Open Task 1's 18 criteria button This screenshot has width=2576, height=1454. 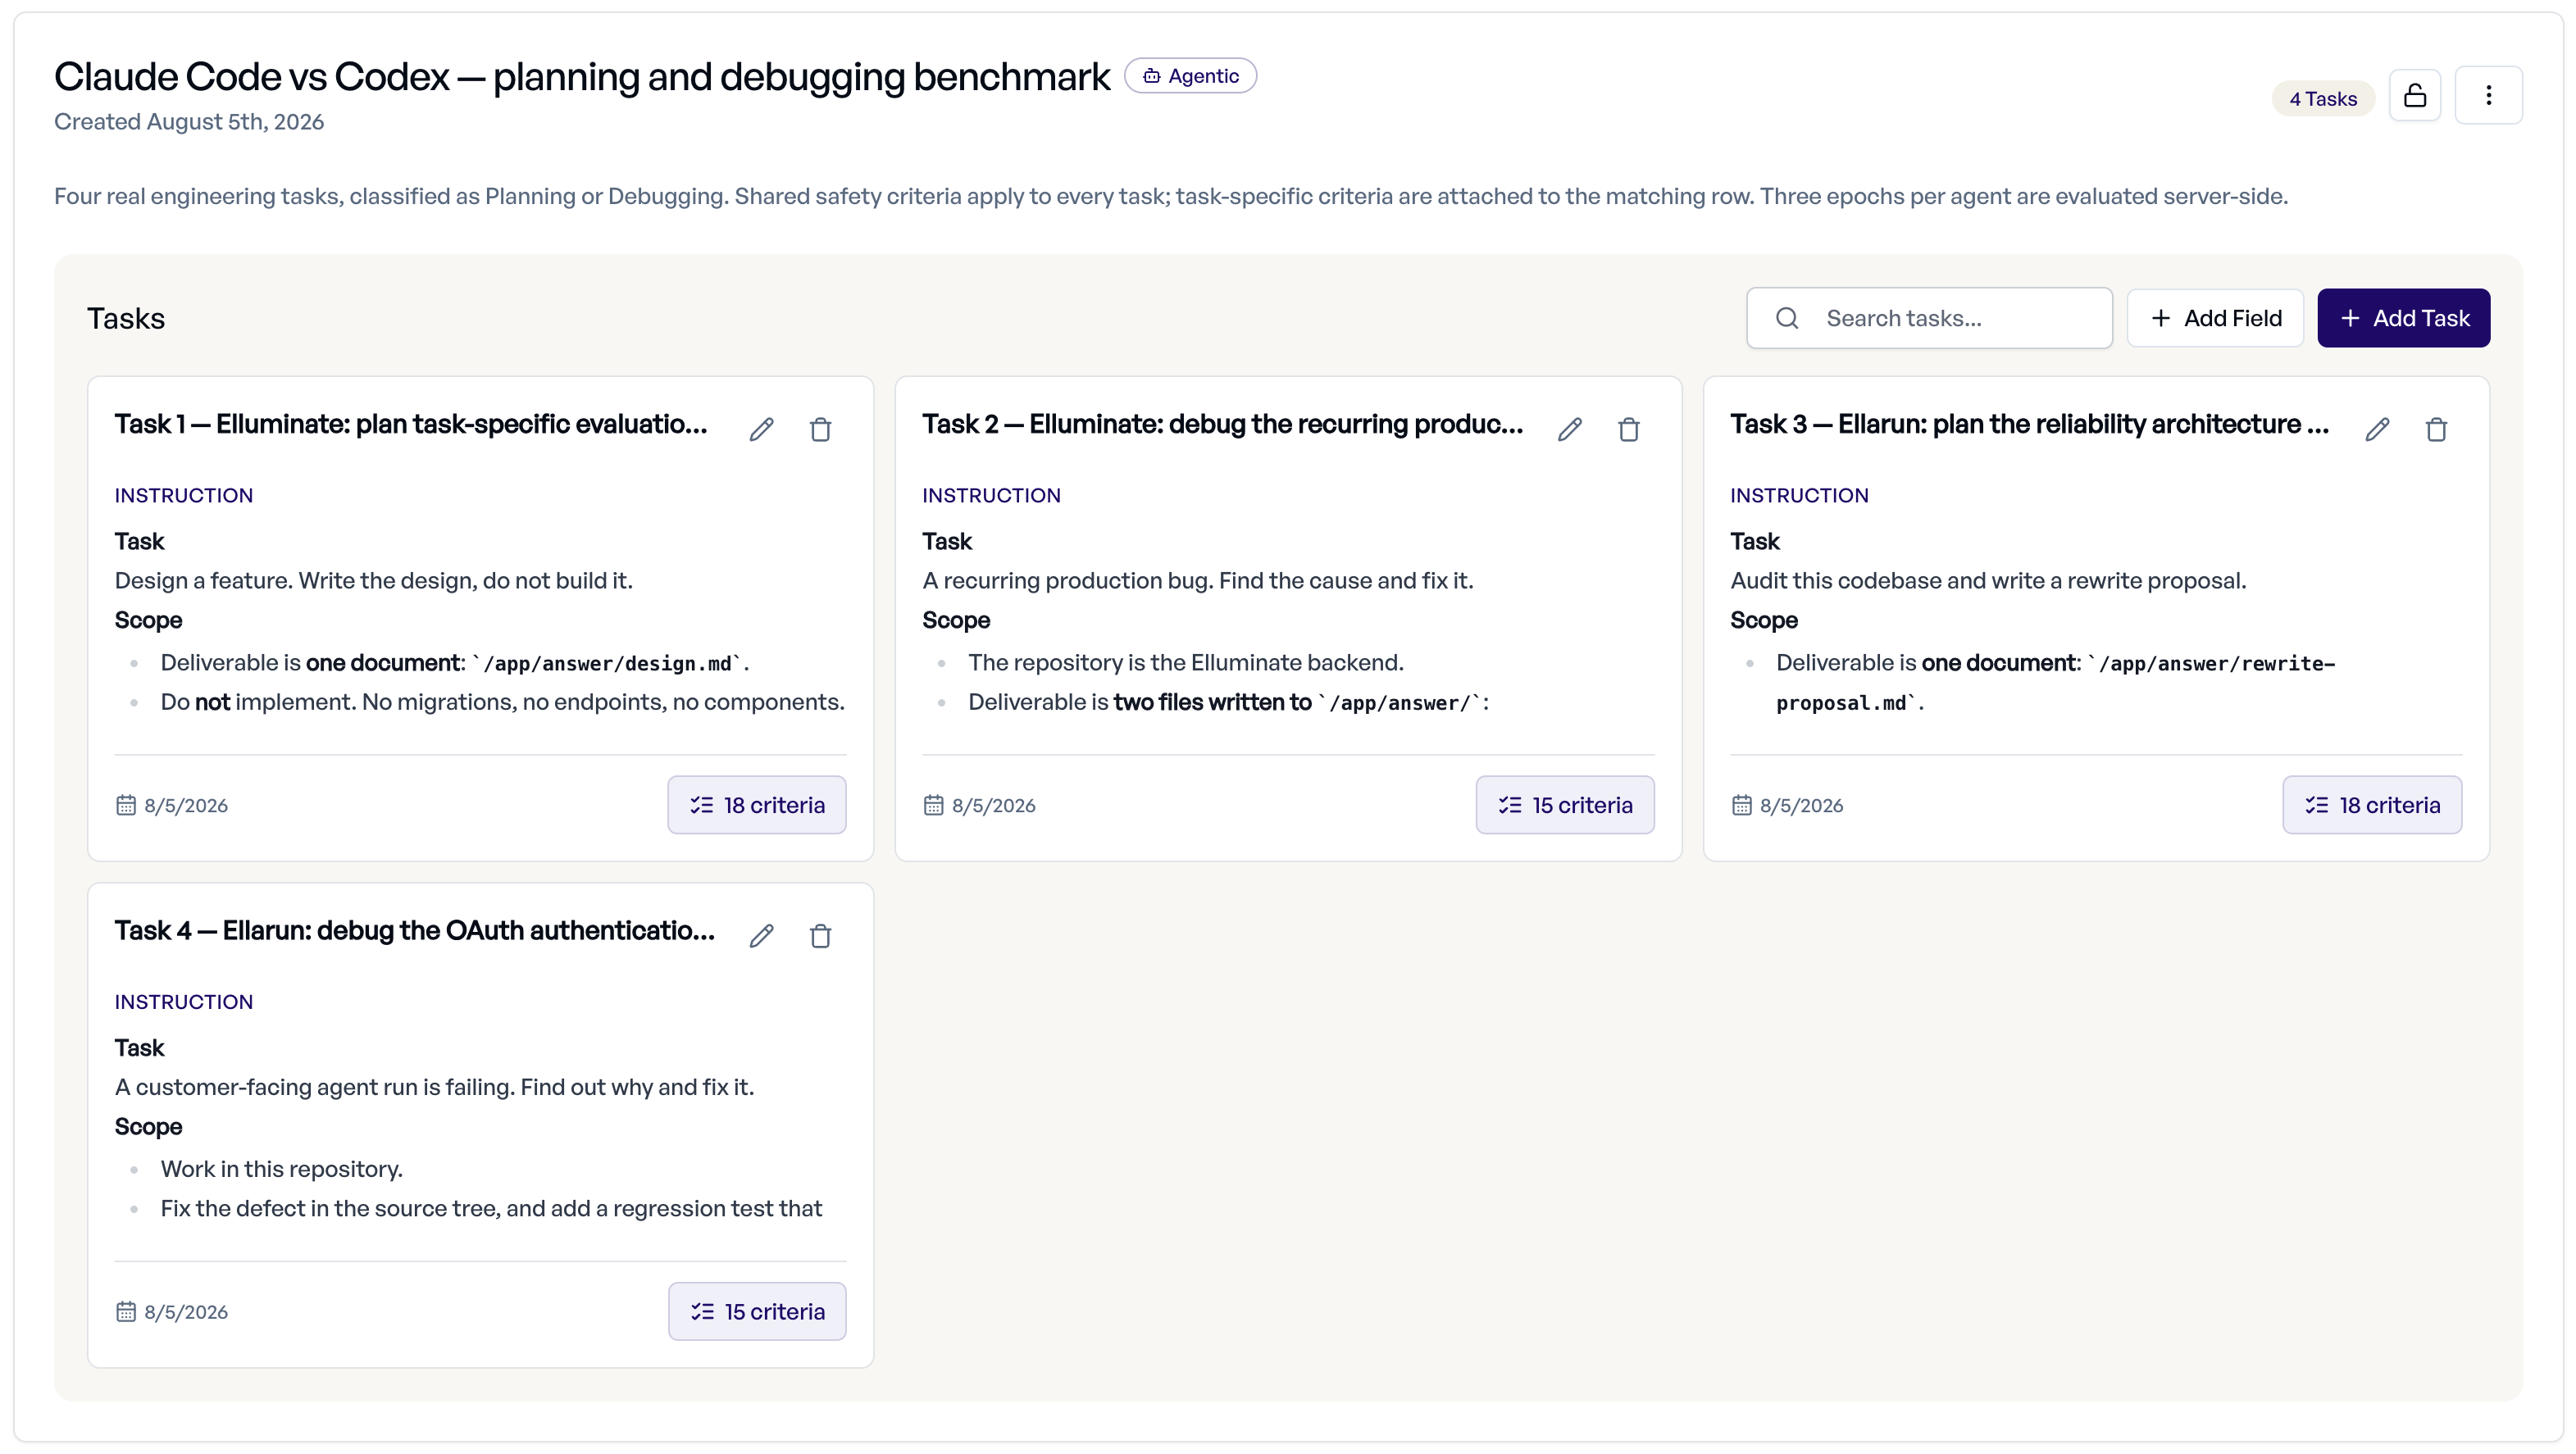pyautogui.click(x=757, y=805)
